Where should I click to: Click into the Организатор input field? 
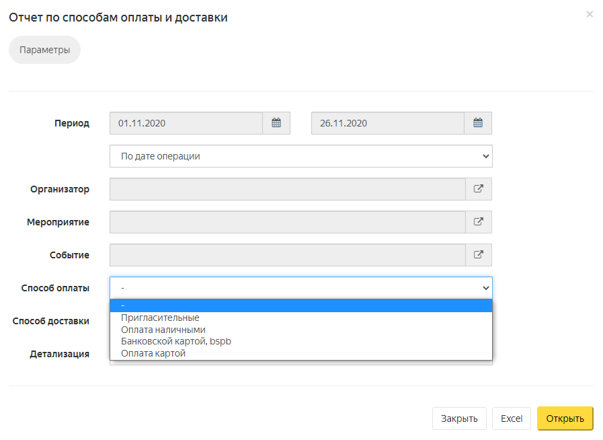(288, 189)
